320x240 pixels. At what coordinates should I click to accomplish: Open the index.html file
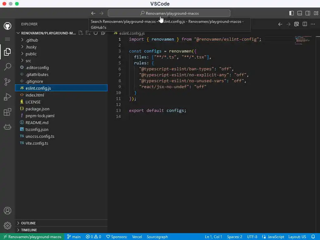(61, 95)
